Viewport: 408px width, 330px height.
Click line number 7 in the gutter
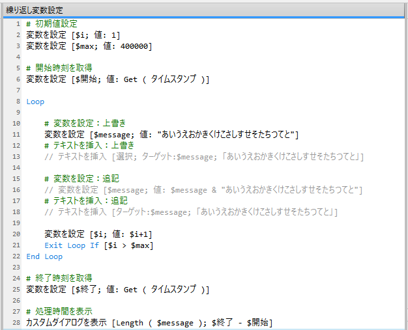coord(18,90)
